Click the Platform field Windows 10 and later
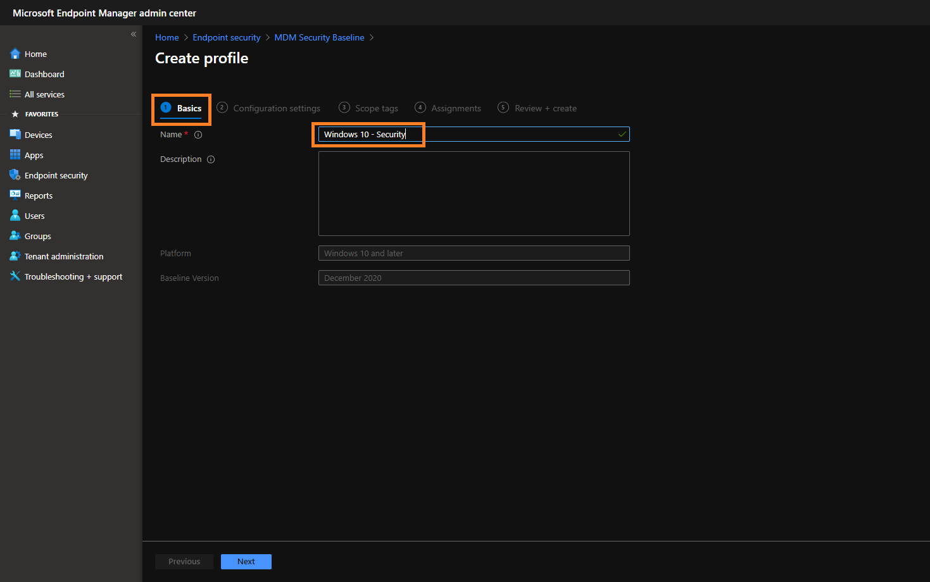The height and width of the screenshot is (582, 930). (474, 253)
